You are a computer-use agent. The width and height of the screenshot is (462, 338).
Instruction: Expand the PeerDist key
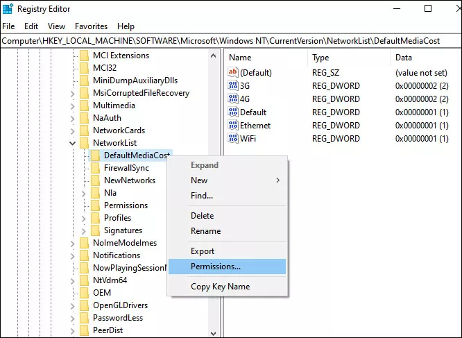pos(73,331)
